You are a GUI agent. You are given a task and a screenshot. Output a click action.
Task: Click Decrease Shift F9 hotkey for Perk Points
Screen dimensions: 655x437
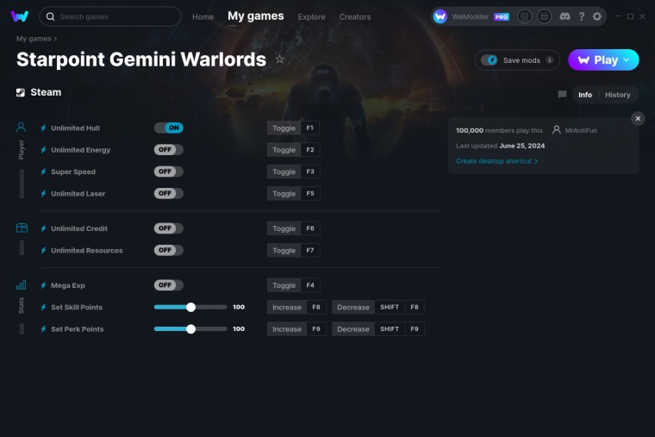378,328
